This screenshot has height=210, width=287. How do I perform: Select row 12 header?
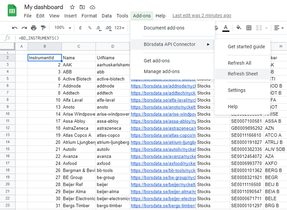tap(8, 128)
